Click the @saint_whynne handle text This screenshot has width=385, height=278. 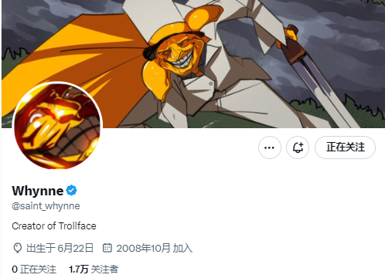click(46, 206)
